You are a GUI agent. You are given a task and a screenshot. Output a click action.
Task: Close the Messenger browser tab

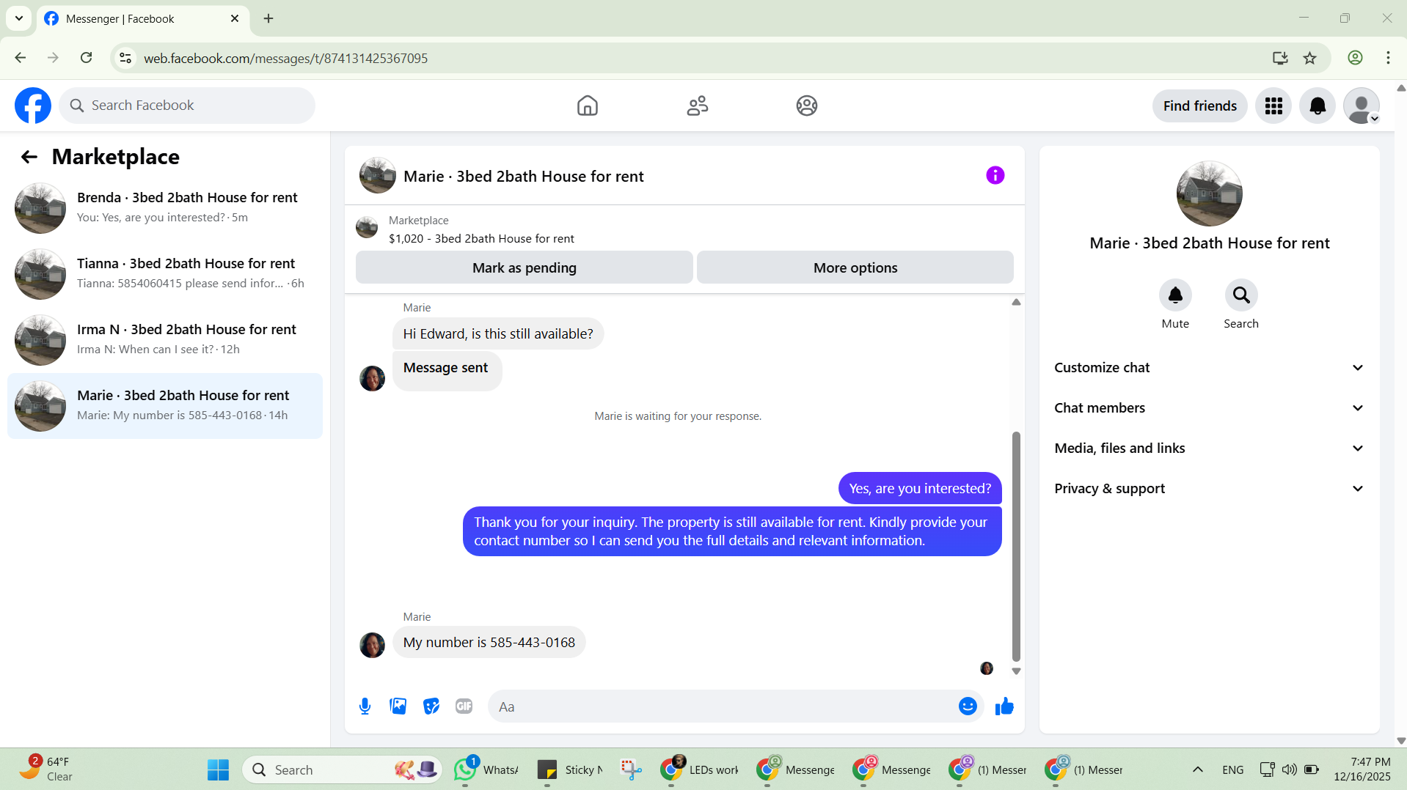pos(235,18)
